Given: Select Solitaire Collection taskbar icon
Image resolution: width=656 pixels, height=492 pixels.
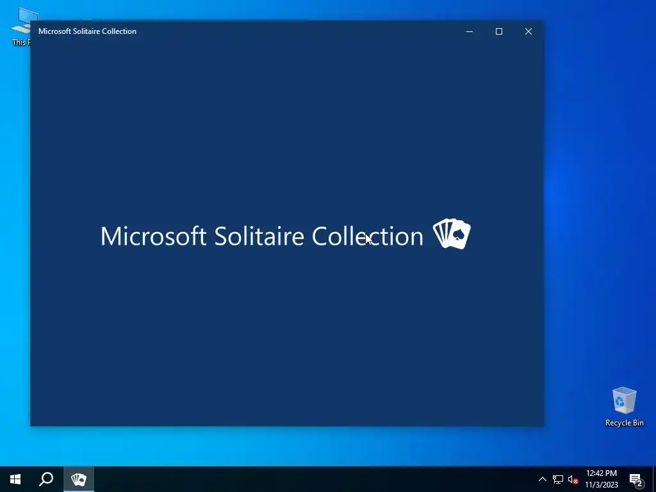Looking at the screenshot, I should tap(79, 479).
